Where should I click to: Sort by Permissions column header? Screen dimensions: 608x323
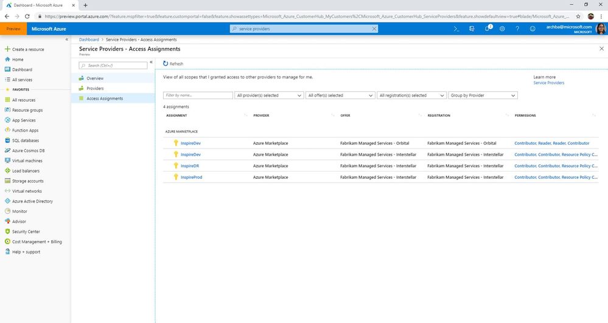525,116
